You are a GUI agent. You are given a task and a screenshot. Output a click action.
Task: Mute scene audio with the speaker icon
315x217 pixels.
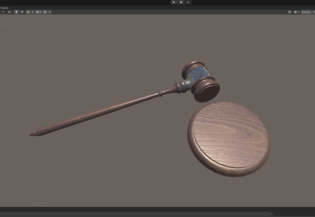click(22, 12)
